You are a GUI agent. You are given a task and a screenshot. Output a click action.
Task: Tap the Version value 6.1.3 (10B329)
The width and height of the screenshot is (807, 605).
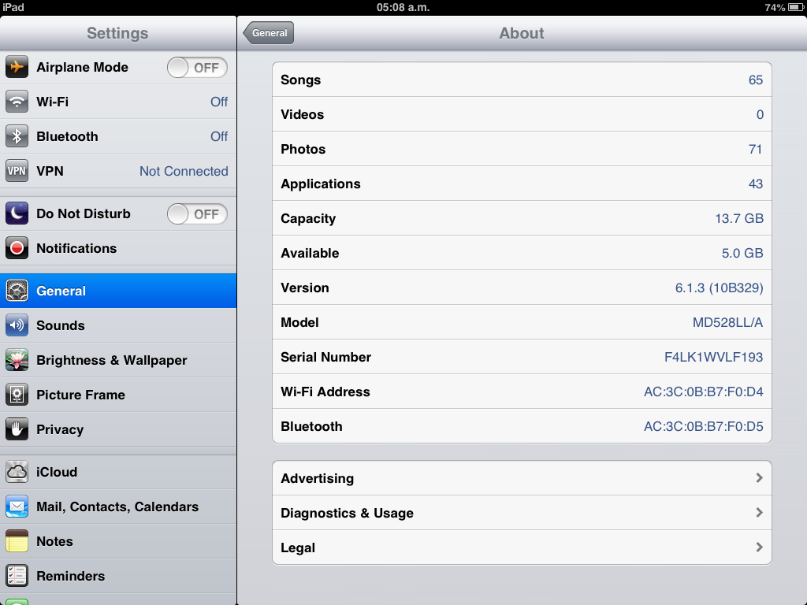coord(719,288)
